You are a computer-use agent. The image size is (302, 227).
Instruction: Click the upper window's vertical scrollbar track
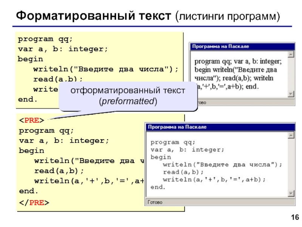coord(291,74)
